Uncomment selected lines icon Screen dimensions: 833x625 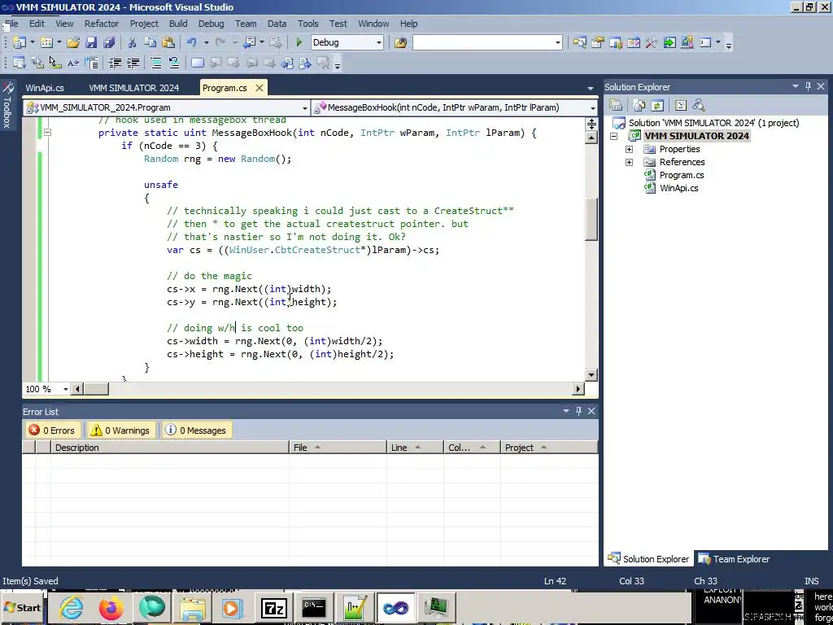pos(174,63)
